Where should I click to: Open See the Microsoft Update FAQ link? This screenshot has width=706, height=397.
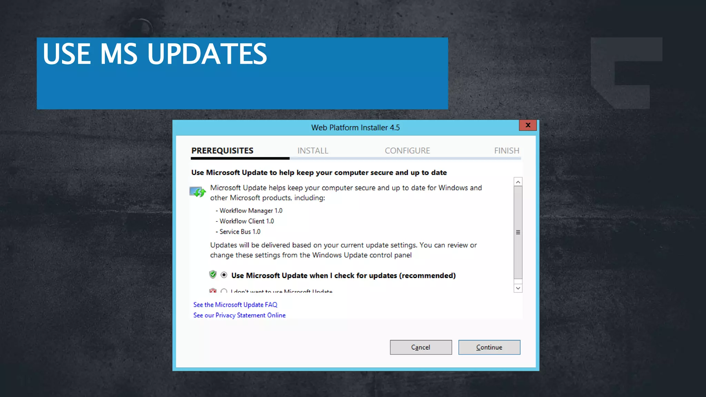coord(235,305)
